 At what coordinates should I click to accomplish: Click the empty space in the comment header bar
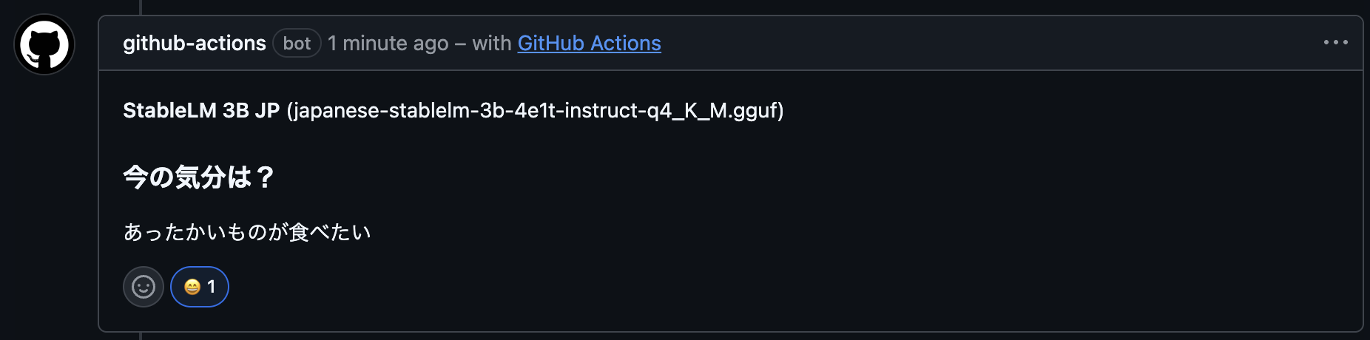click(962, 44)
